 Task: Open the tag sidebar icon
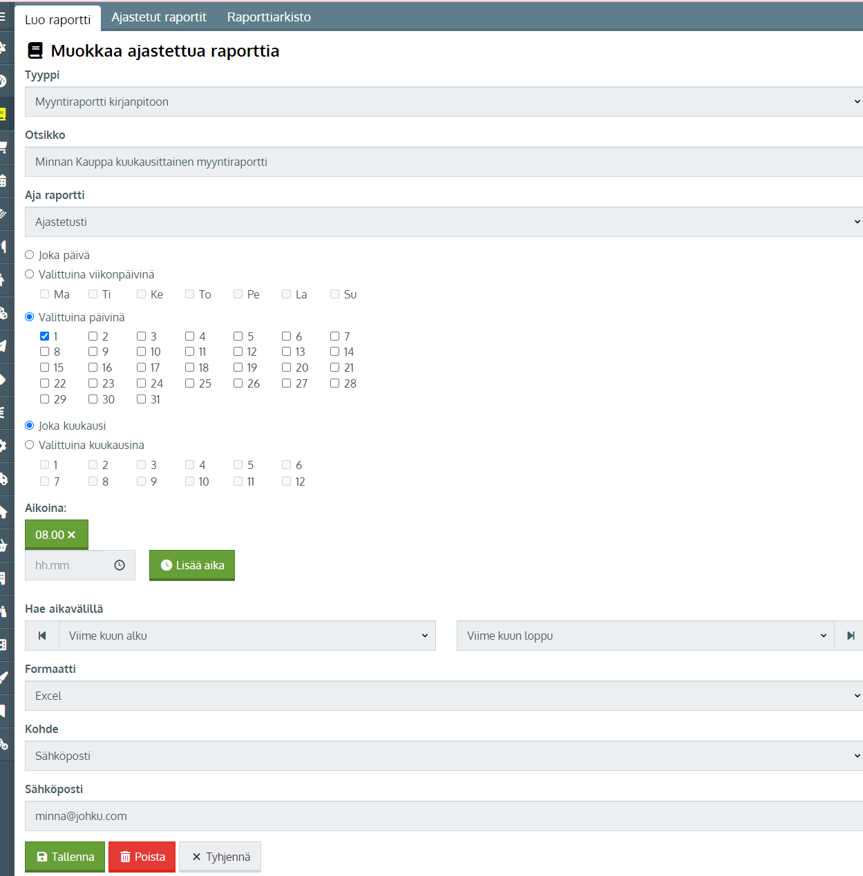click(3, 379)
